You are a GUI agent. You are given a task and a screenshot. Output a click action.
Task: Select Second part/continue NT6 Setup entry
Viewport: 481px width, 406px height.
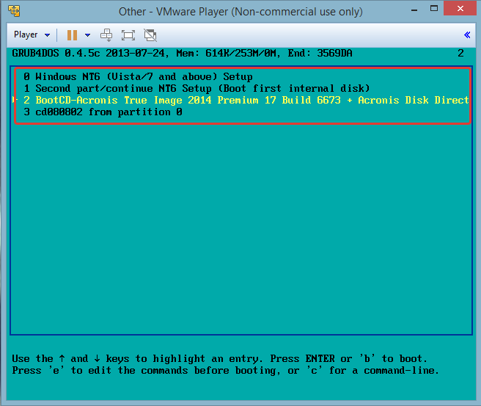coord(197,88)
